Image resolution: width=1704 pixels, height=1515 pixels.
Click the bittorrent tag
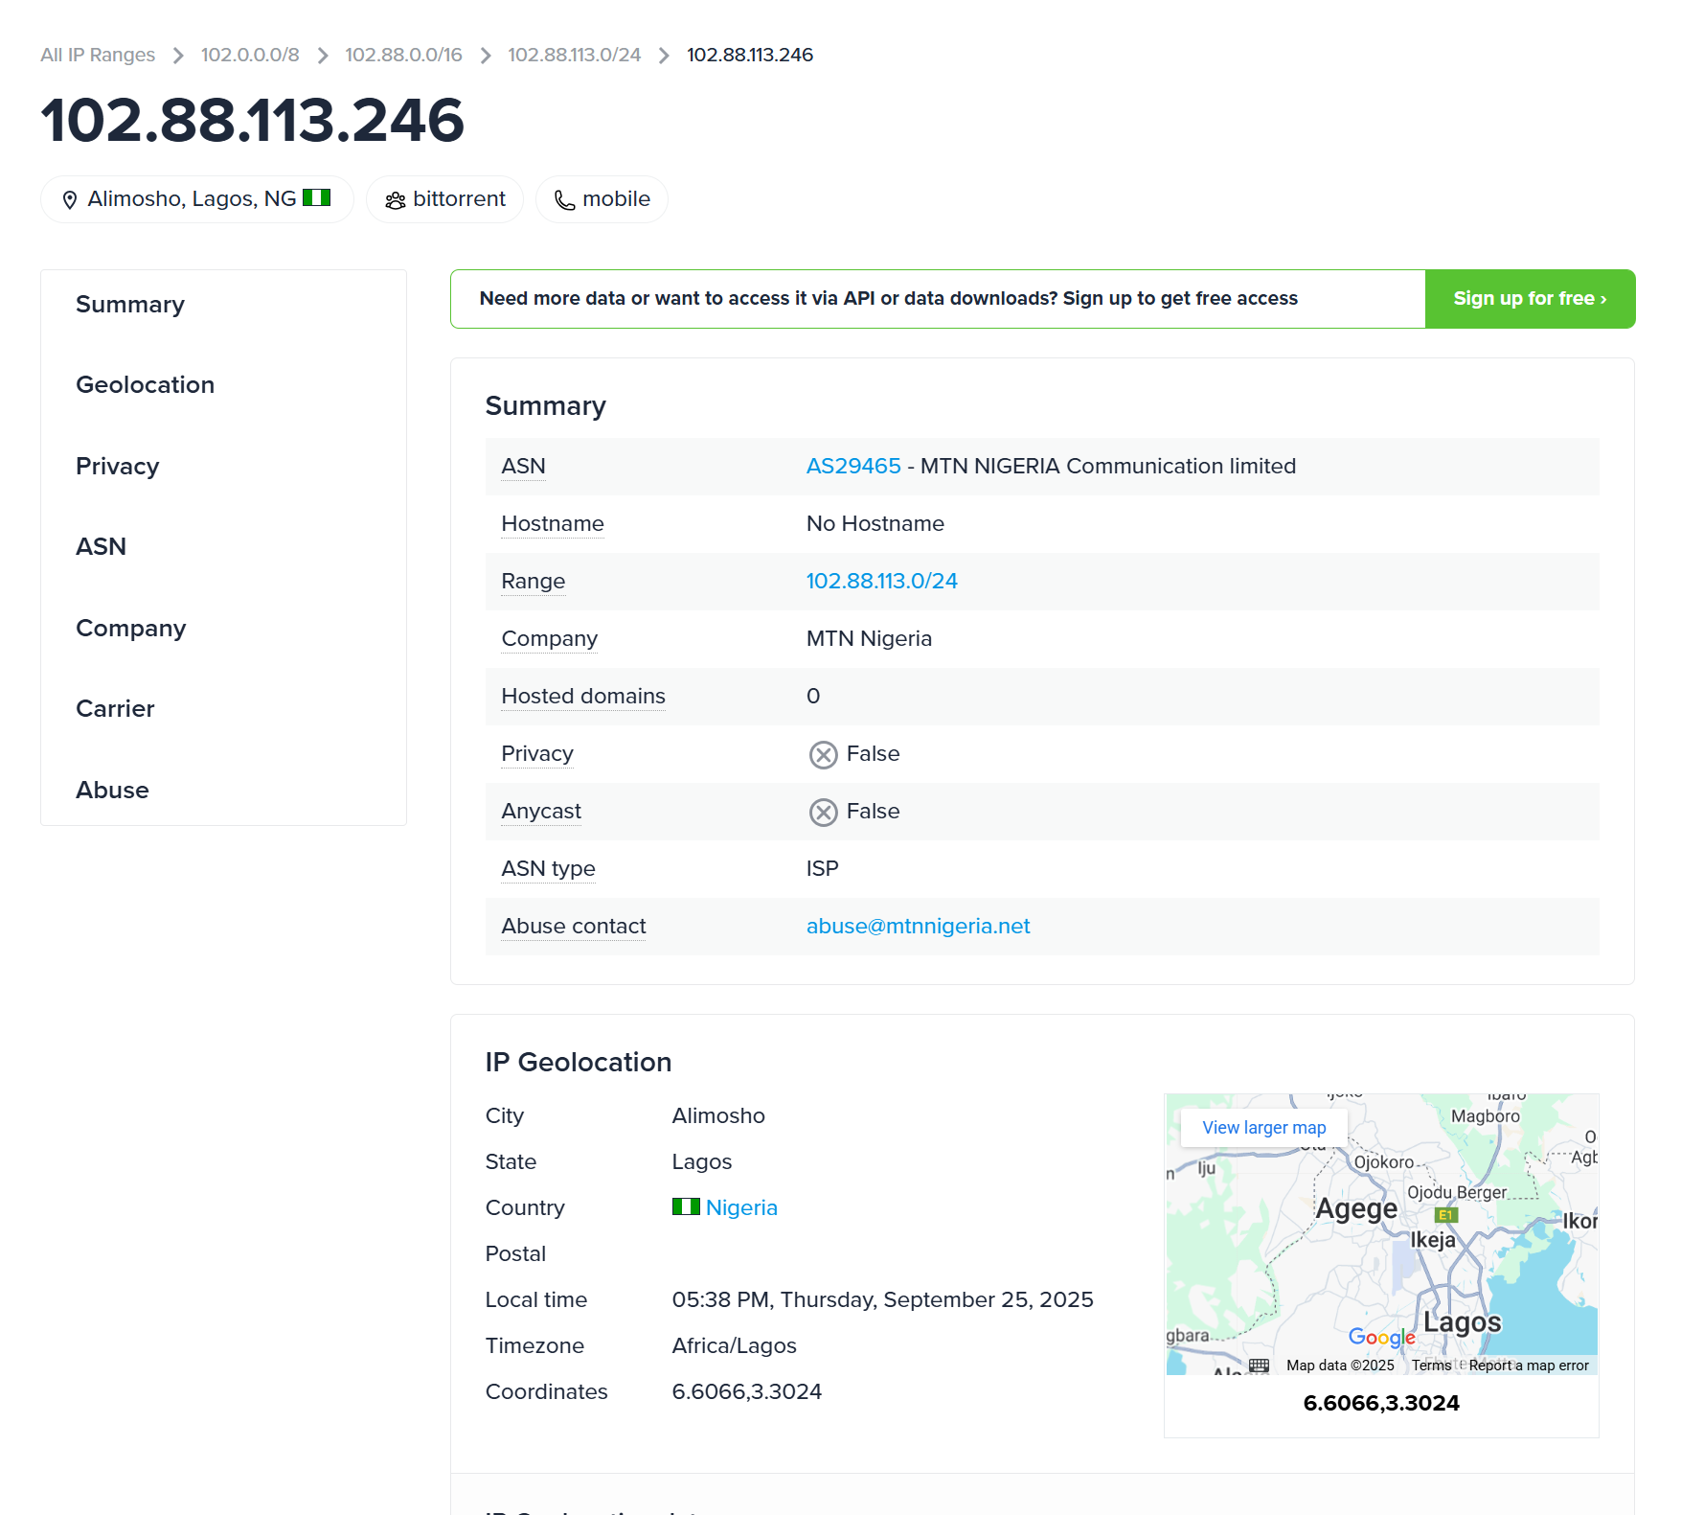click(445, 199)
